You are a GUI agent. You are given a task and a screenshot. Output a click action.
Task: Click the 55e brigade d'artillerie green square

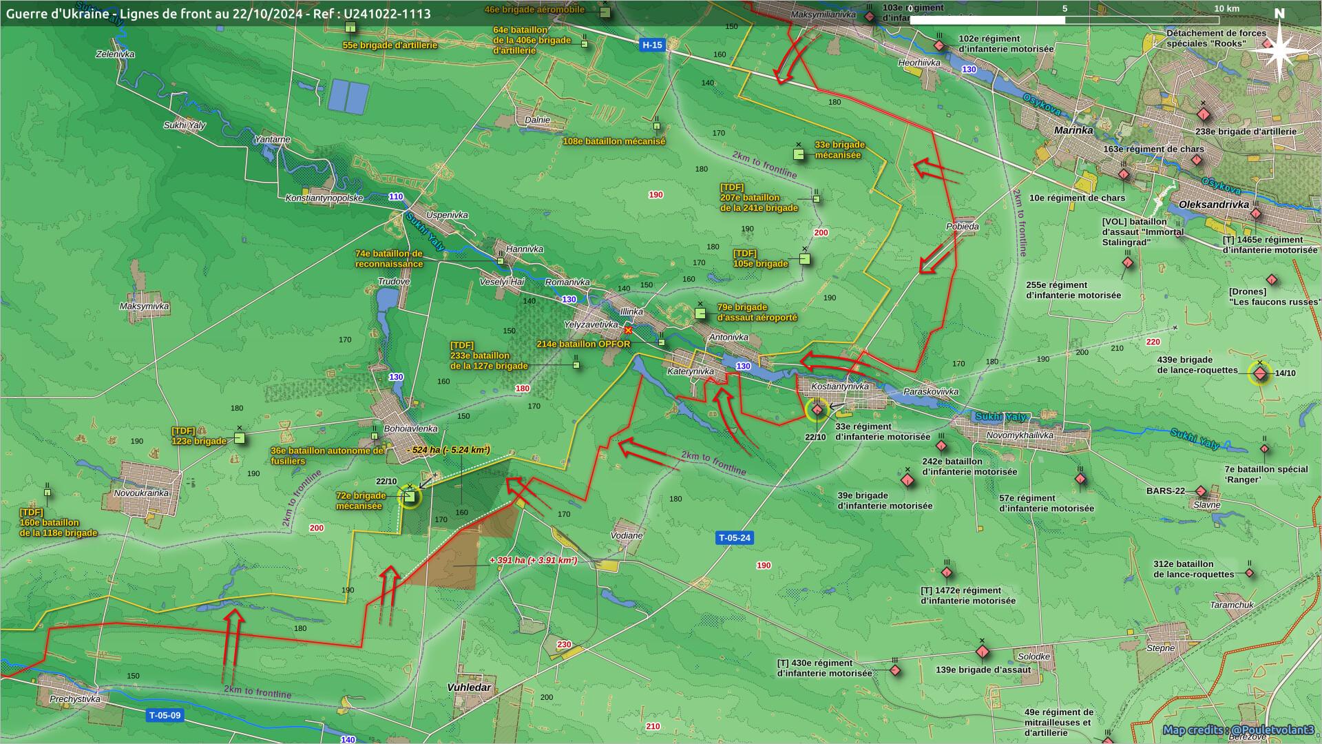click(x=350, y=28)
